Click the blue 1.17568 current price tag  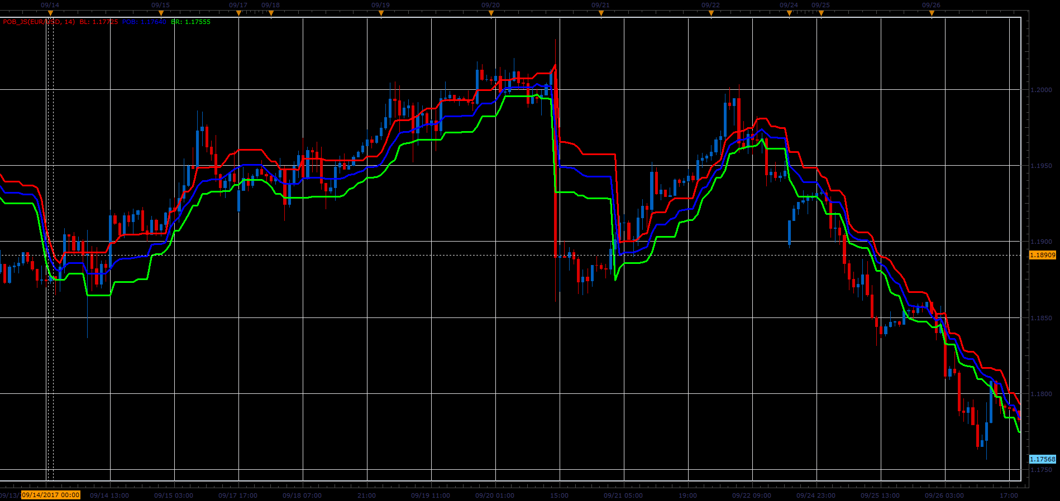[1043, 459]
